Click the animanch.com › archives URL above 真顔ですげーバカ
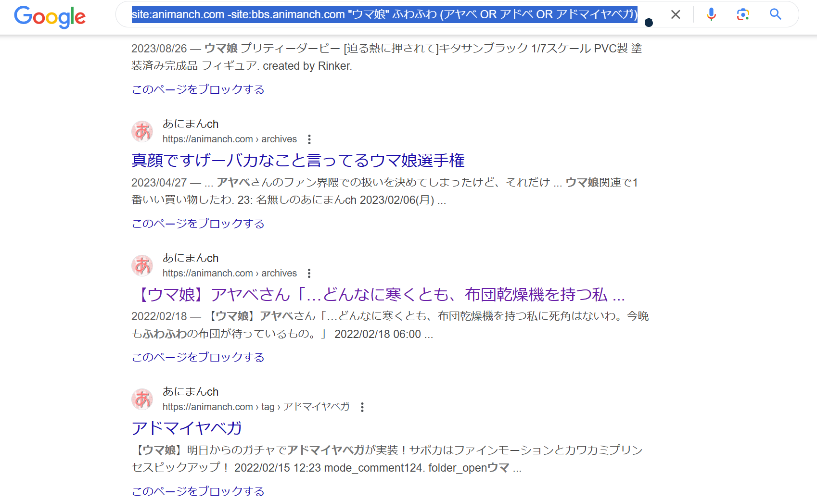 [230, 139]
